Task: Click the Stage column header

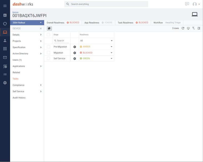Action: (x=56, y=34)
